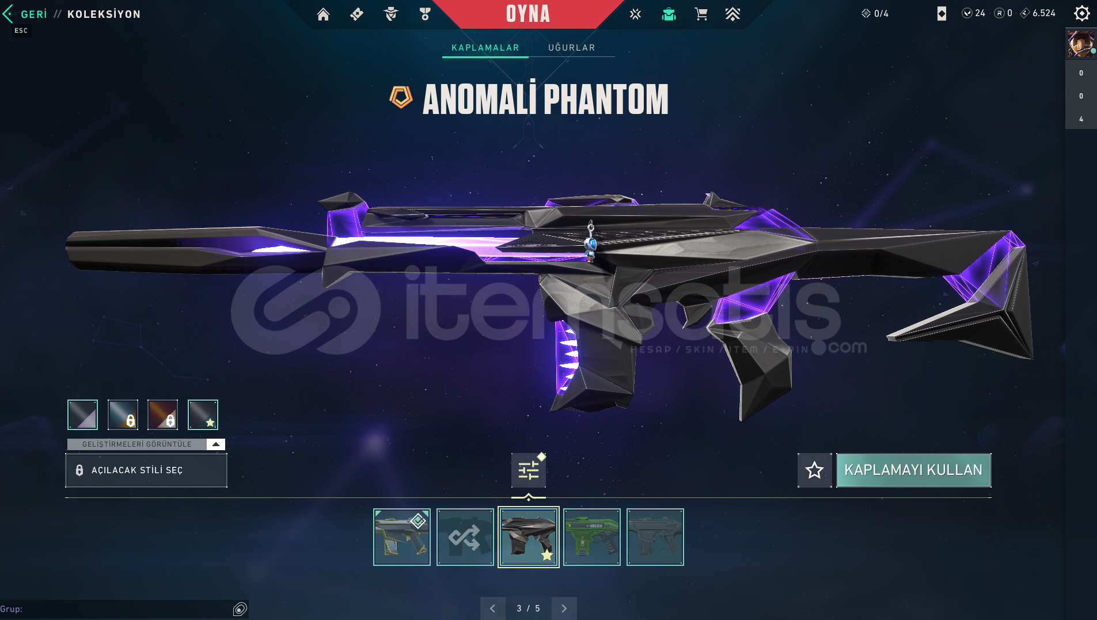Image resolution: width=1097 pixels, height=620 pixels.
Task: Open the agents icon in top bar
Action: pos(391,14)
